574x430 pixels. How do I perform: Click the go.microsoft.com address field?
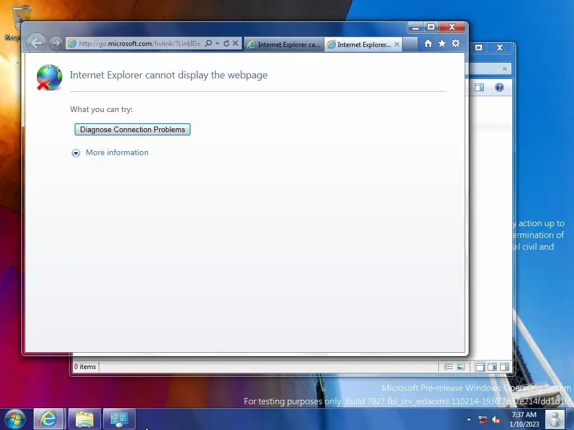139,44
